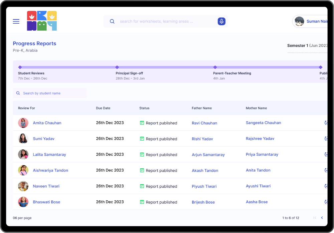The image size is (334, 233).
Task: Activate the microphone voice search icon
Action: click(221, 21)
